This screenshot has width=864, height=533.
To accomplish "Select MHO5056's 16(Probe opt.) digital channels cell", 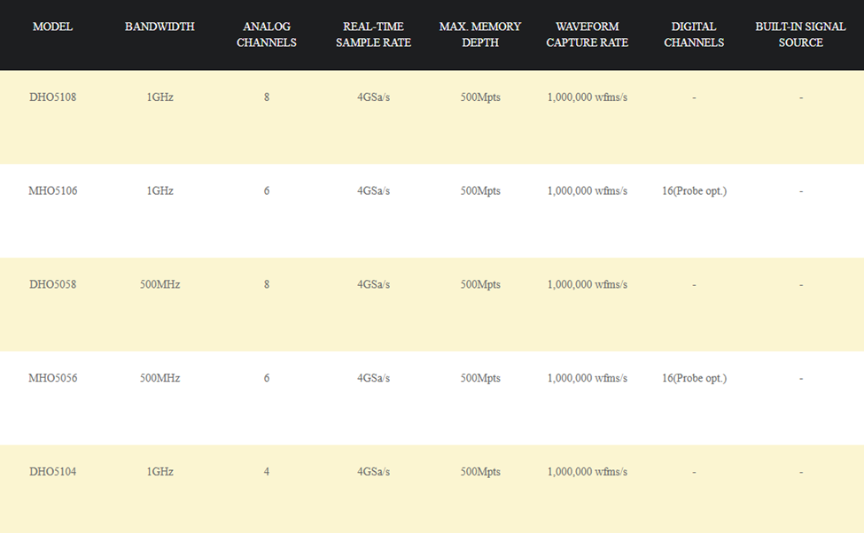I will (x=694, y=379).
